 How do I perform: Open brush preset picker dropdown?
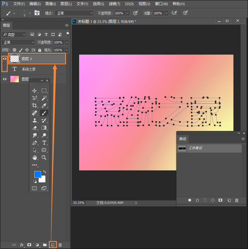click(x=30, y=13)
